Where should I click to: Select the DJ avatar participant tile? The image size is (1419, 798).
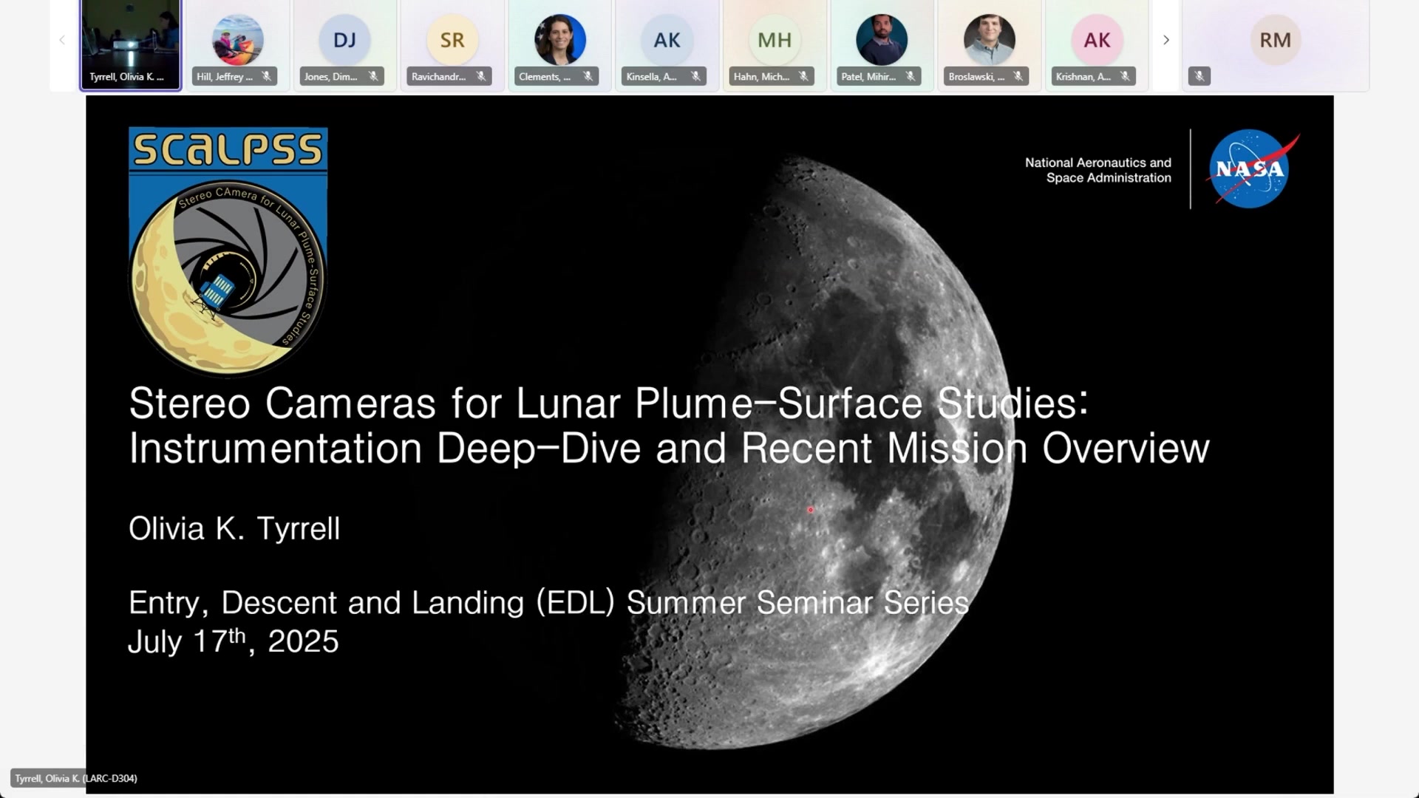[x=344, y=40]
